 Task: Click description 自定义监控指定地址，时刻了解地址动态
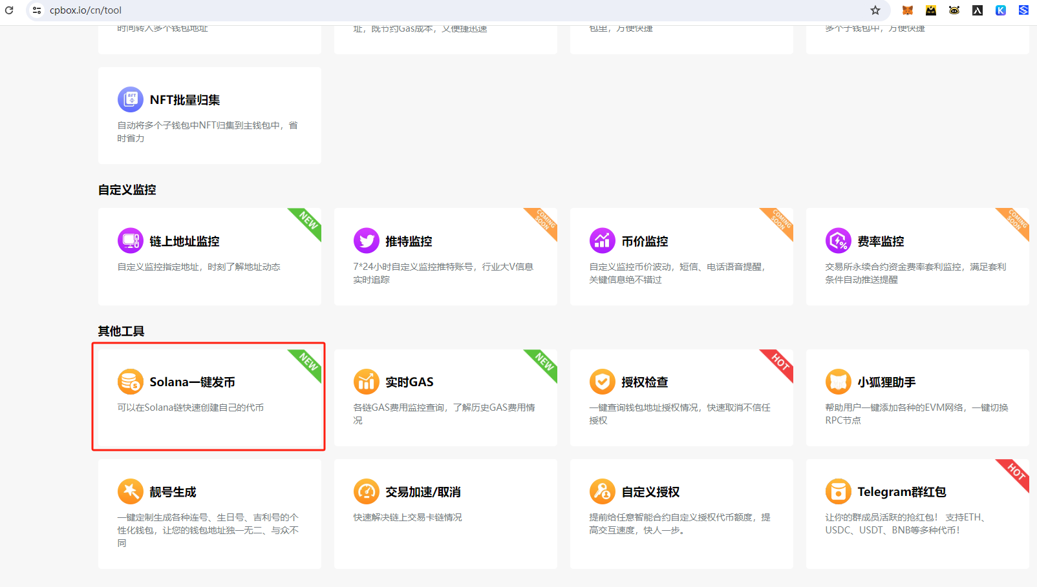point(198,267)
